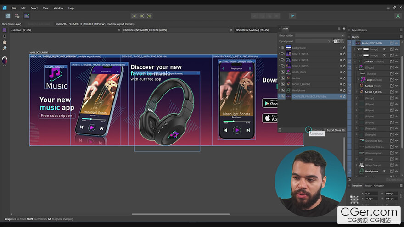Open Export Options panel menu

[x=401, y=30]
